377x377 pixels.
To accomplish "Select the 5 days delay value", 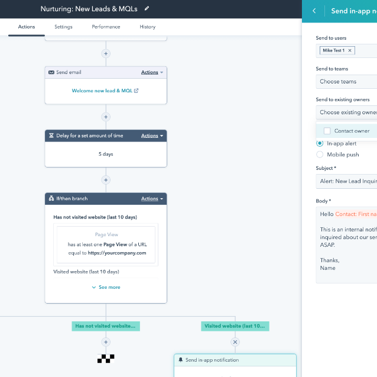I will point(106,154).
